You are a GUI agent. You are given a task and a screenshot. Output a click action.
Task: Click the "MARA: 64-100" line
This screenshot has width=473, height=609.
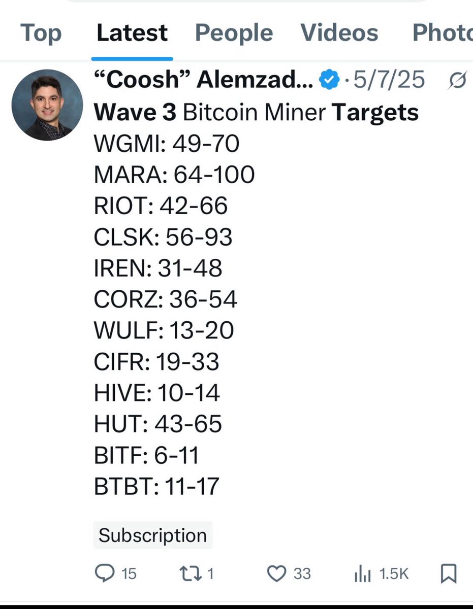click(x=174, y=175)
